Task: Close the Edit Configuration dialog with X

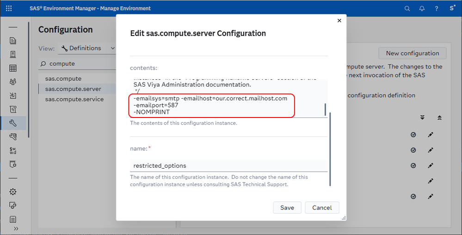Action: 339,21
